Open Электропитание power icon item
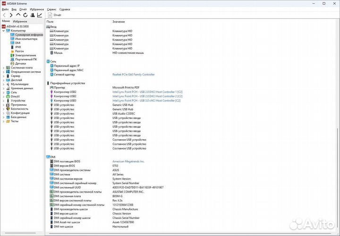Viewport: 340px width, 236px height. pyautogui.click(x=12, y=55)
